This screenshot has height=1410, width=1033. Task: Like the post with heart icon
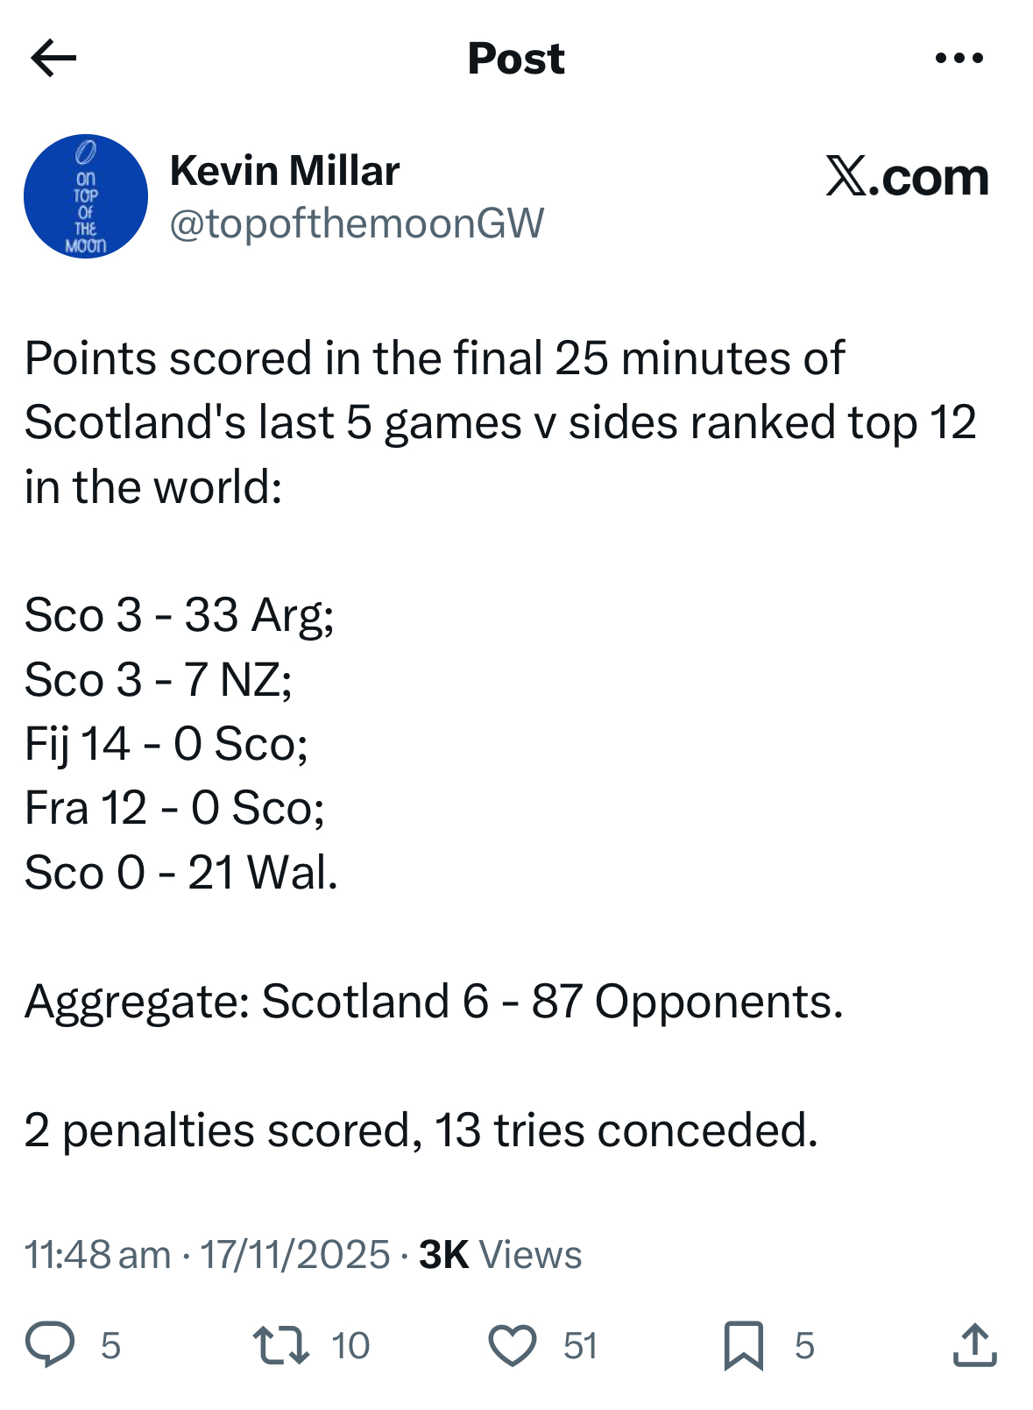pos(513,1345)
